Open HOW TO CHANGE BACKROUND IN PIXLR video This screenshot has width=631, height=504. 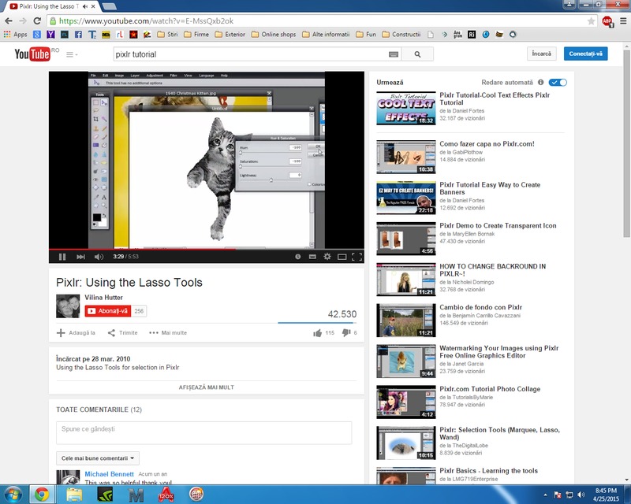point(492,270)
